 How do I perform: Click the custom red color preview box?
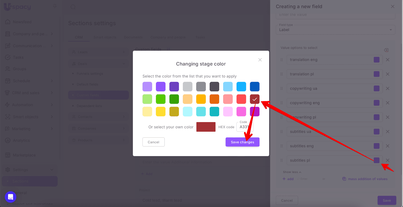[206, 127]
